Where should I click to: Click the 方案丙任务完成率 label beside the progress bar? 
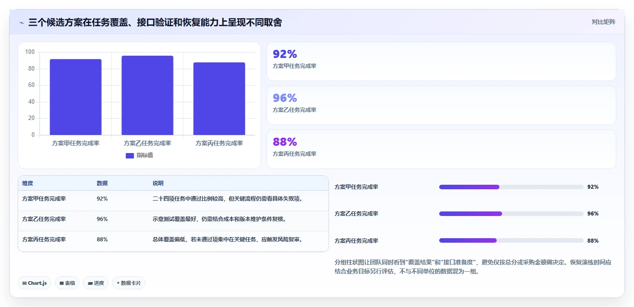point(356,241)
